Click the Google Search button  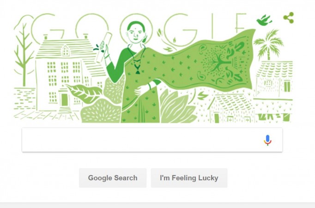coord(113,178)
